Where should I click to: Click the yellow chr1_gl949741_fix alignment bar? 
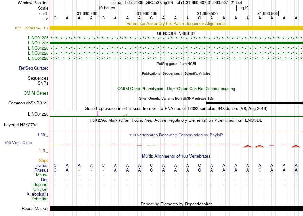coord(176,28)
